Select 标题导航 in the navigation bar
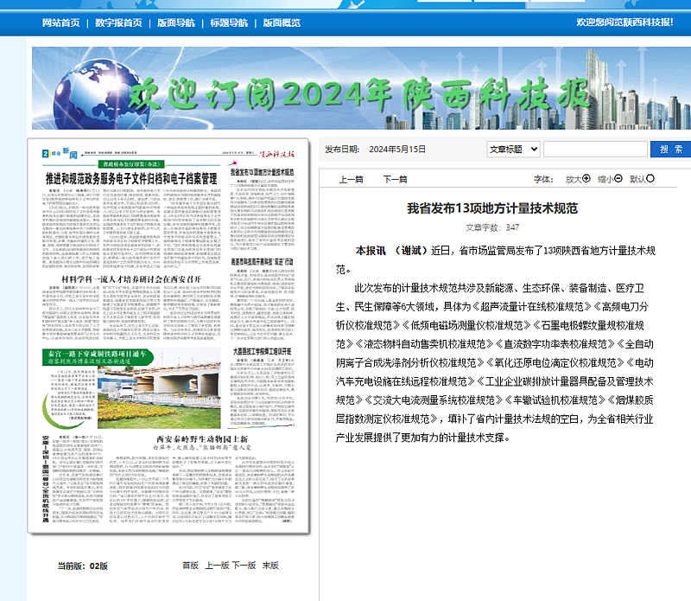Screen dimensions: 691x601 point(229,22)
